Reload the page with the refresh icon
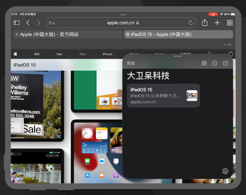Screen dimensions: 246x195 click(191, 23)
